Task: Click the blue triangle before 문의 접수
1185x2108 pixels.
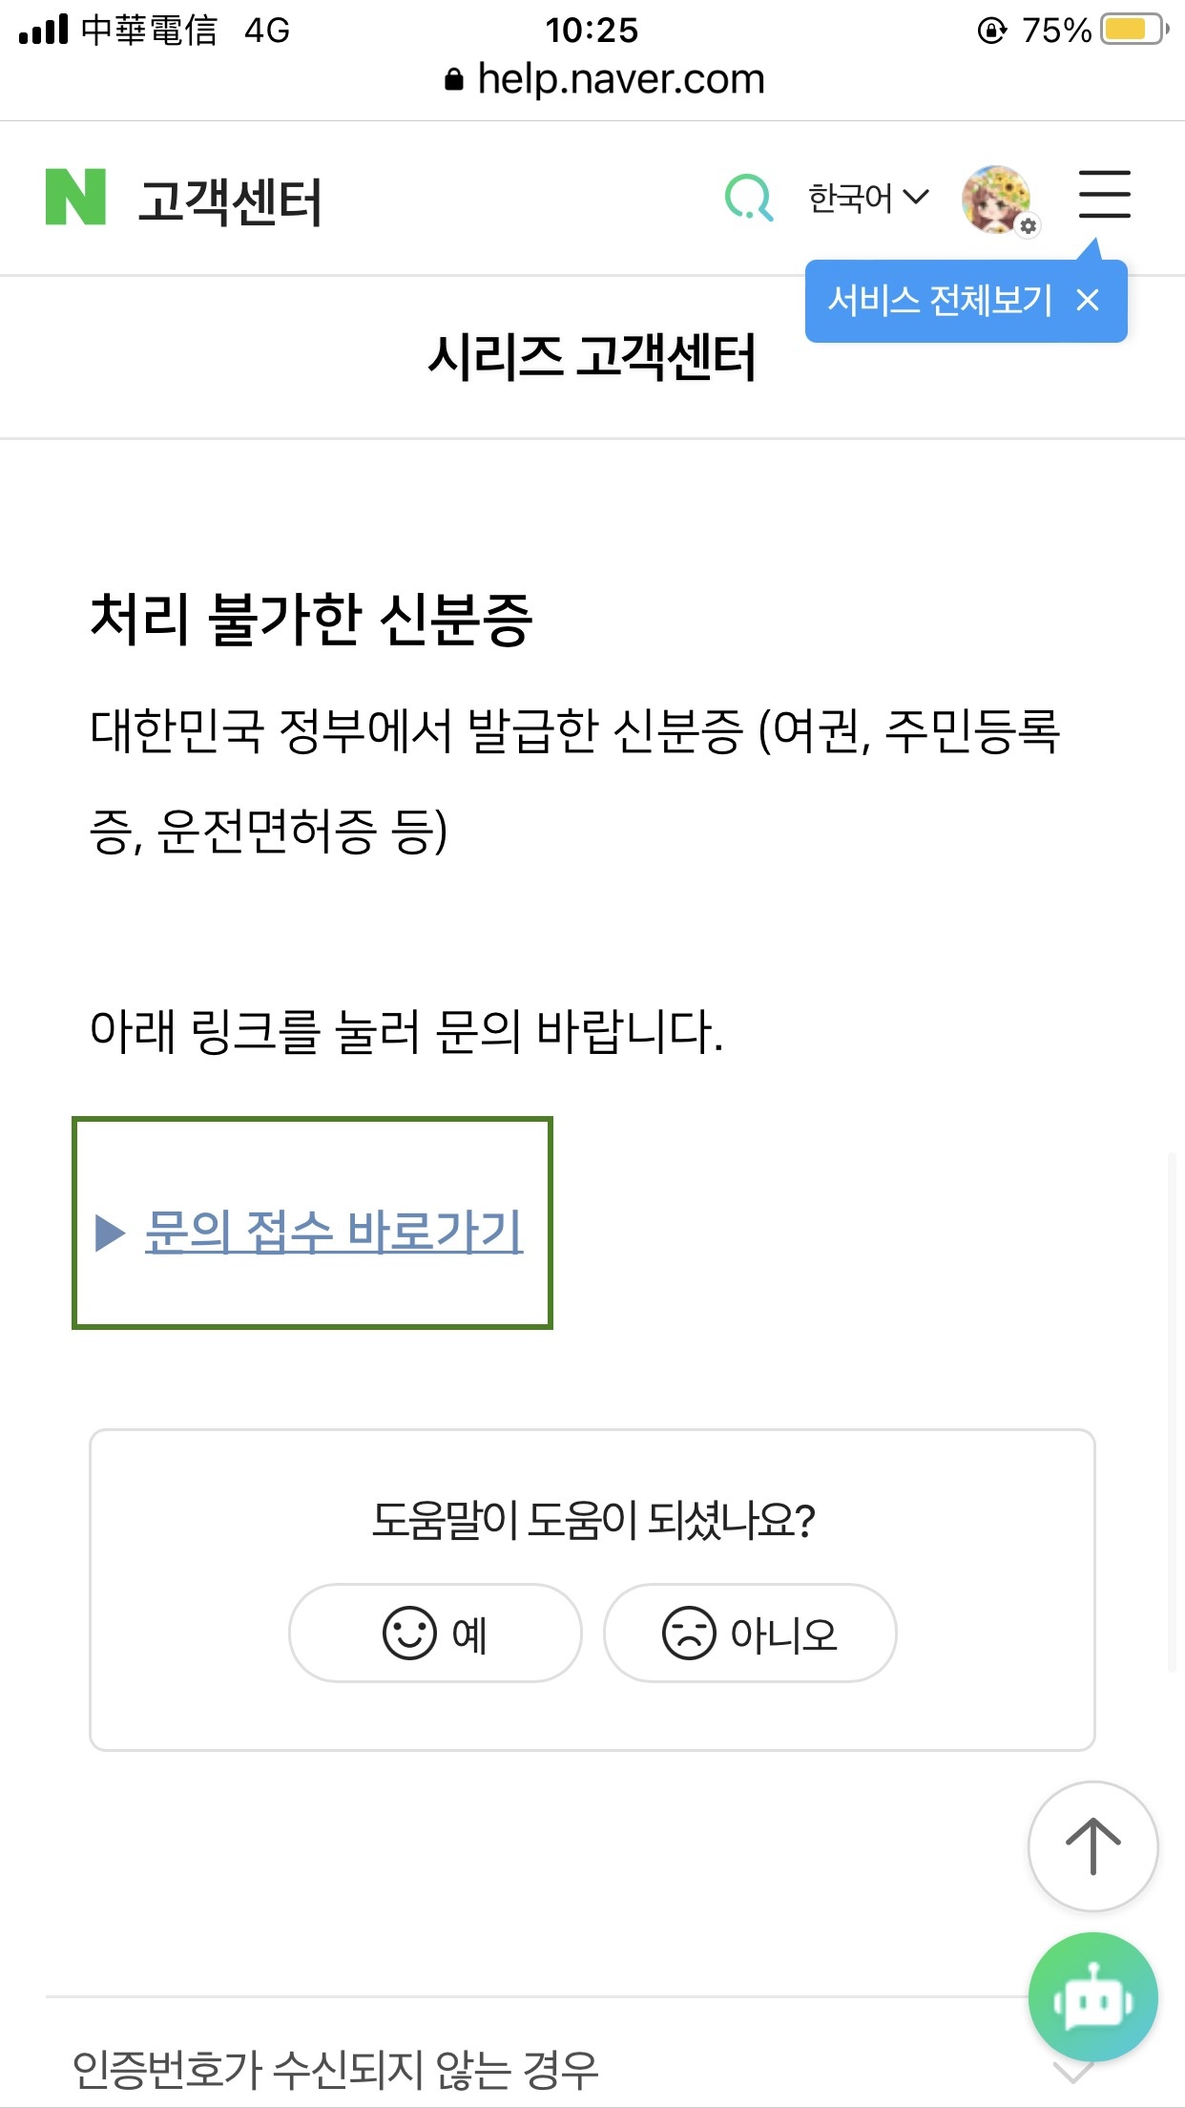Action: pos(111,1232)
